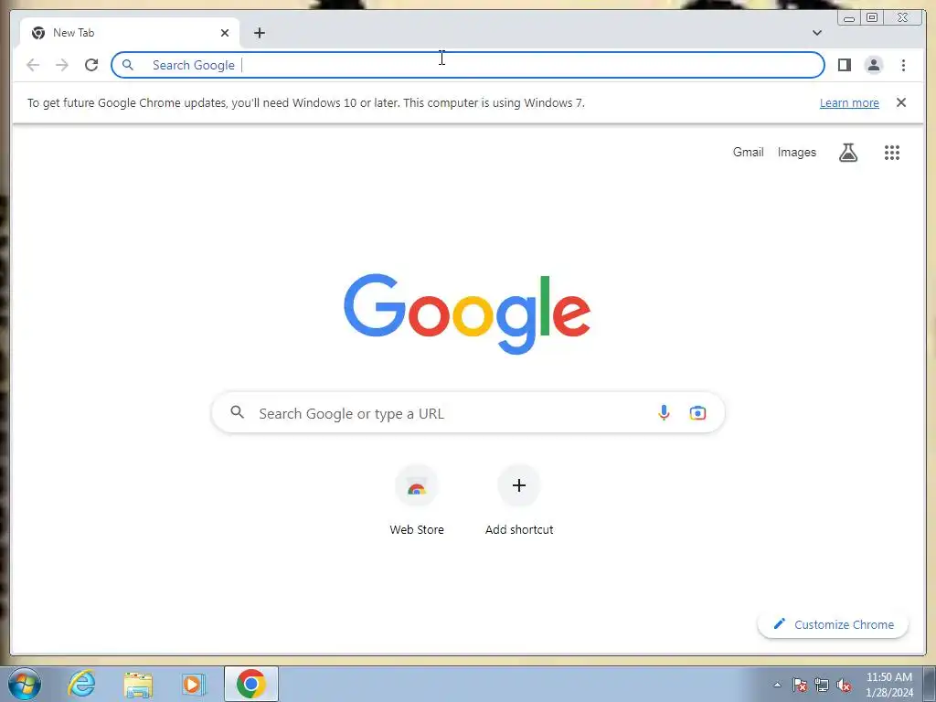Click magnifier icon in Google search box
This screenshot has height=702, width=936.
click(238, 412)
